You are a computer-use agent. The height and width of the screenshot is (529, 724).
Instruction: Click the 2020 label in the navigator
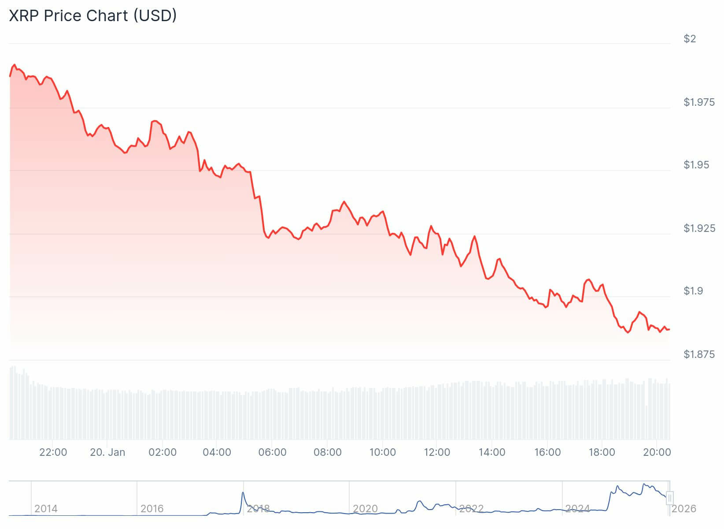tap(365, 509)
